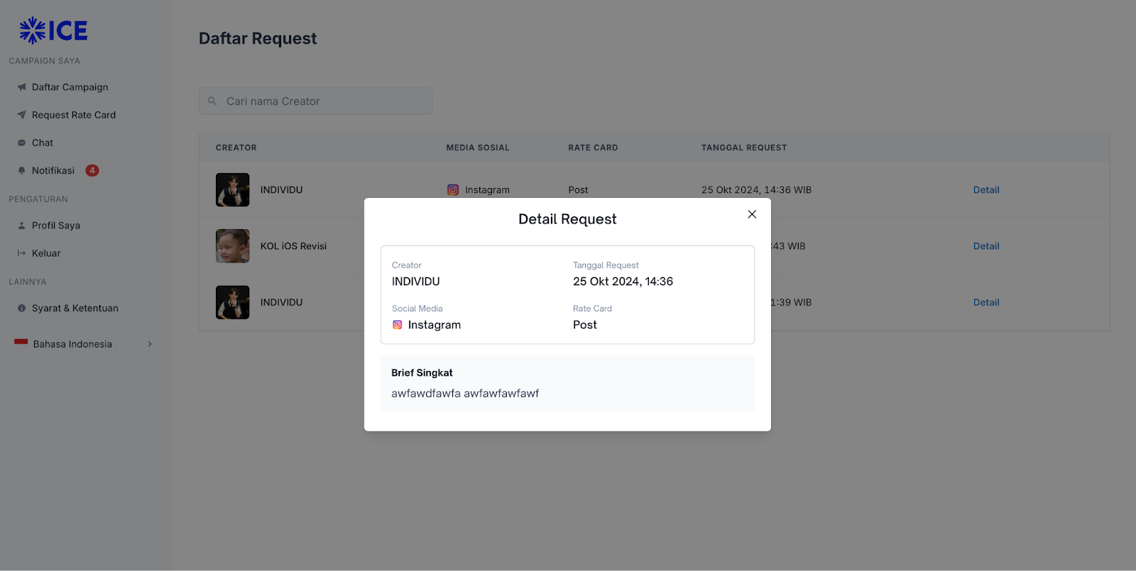Open Daftar Campaign menu item
Viewport: 1136px width, 571px height.
click(x=70, y=87)
